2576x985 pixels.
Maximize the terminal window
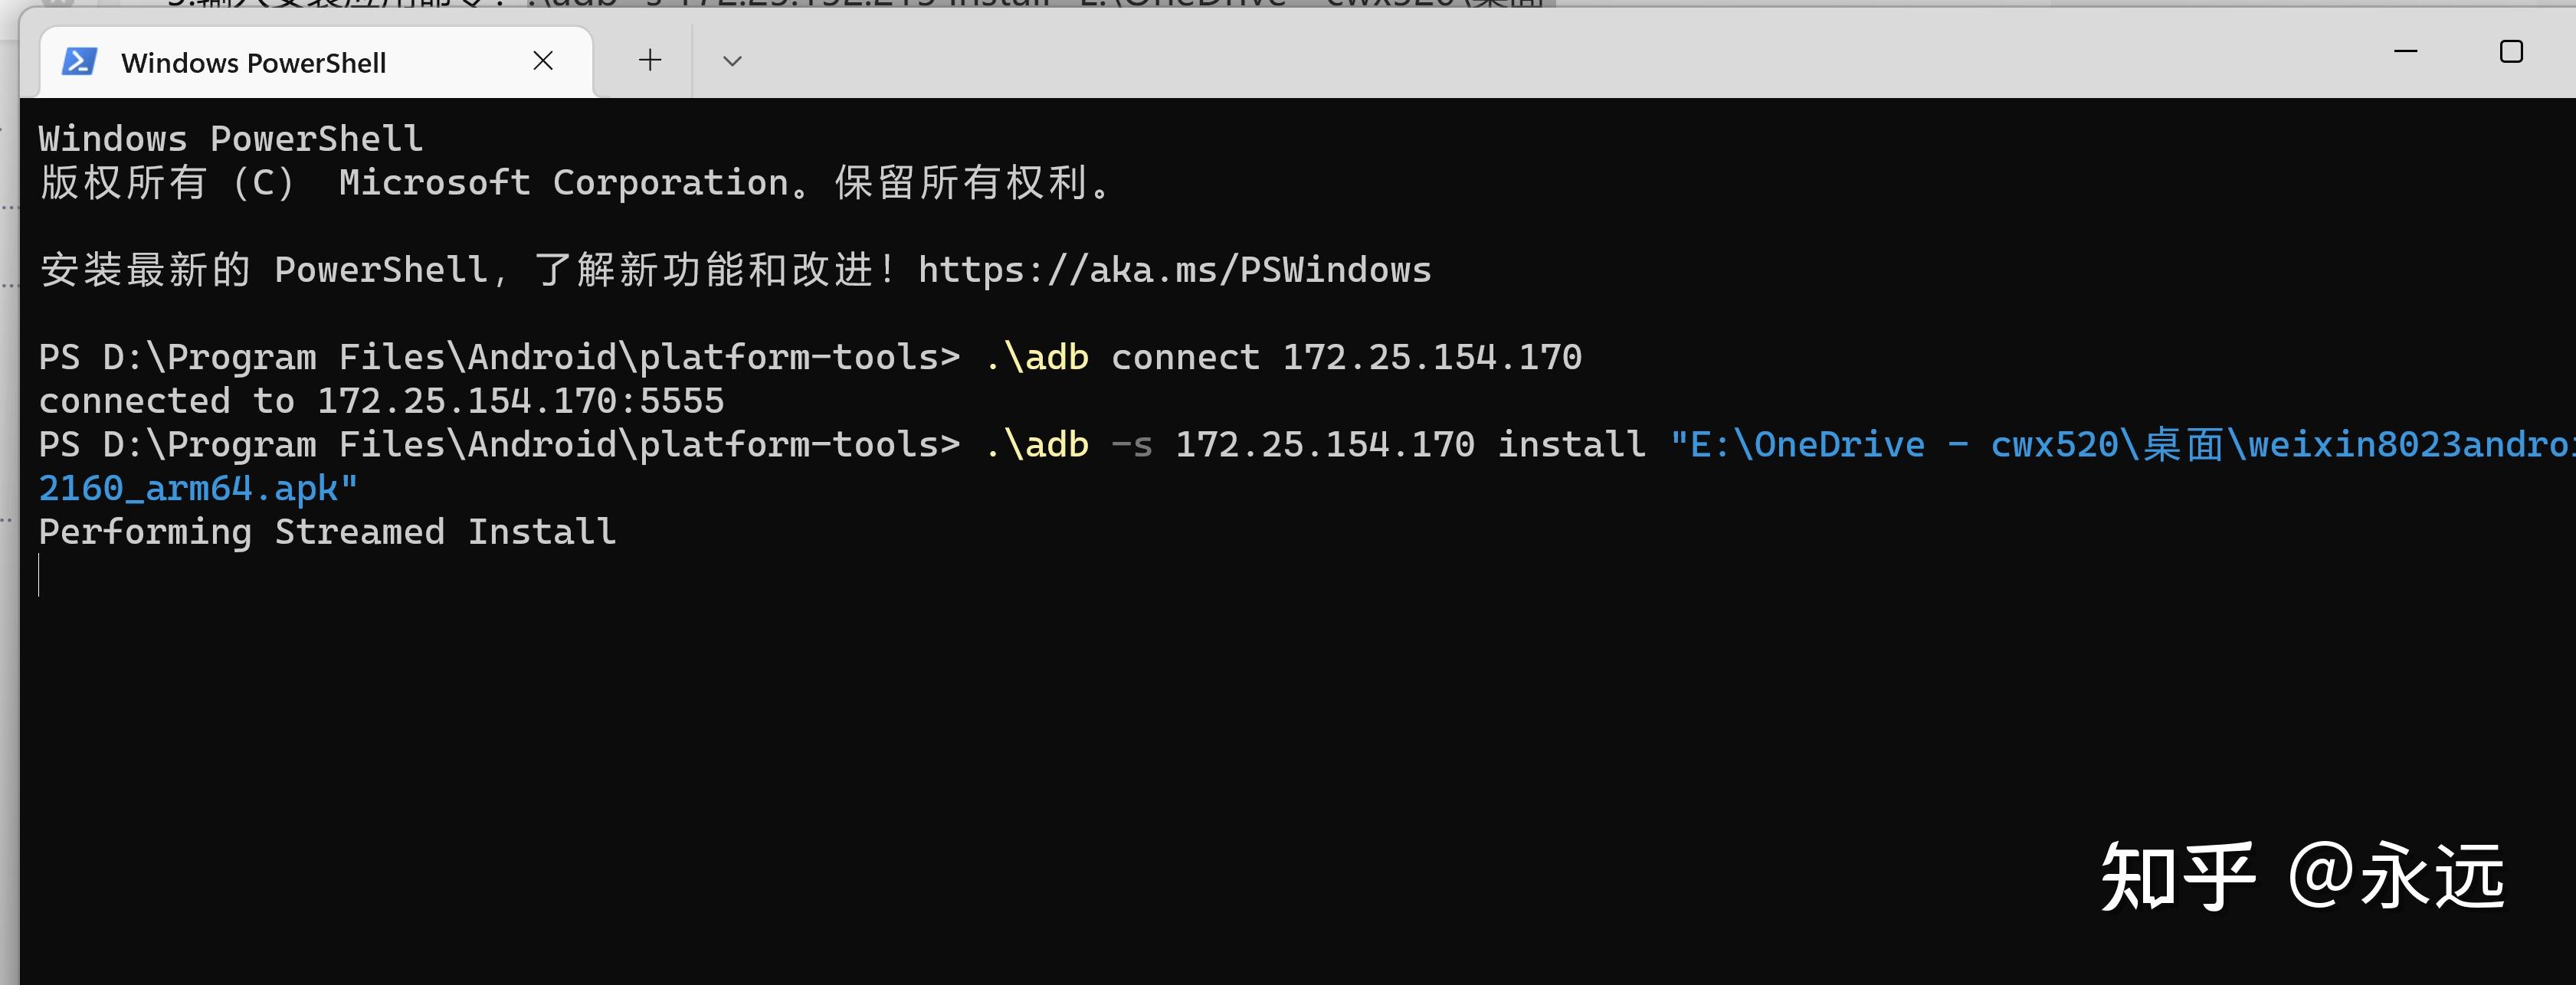[x=2511, y=51]
